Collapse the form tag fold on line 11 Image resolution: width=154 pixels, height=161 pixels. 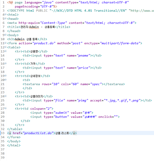coord(6,43)
